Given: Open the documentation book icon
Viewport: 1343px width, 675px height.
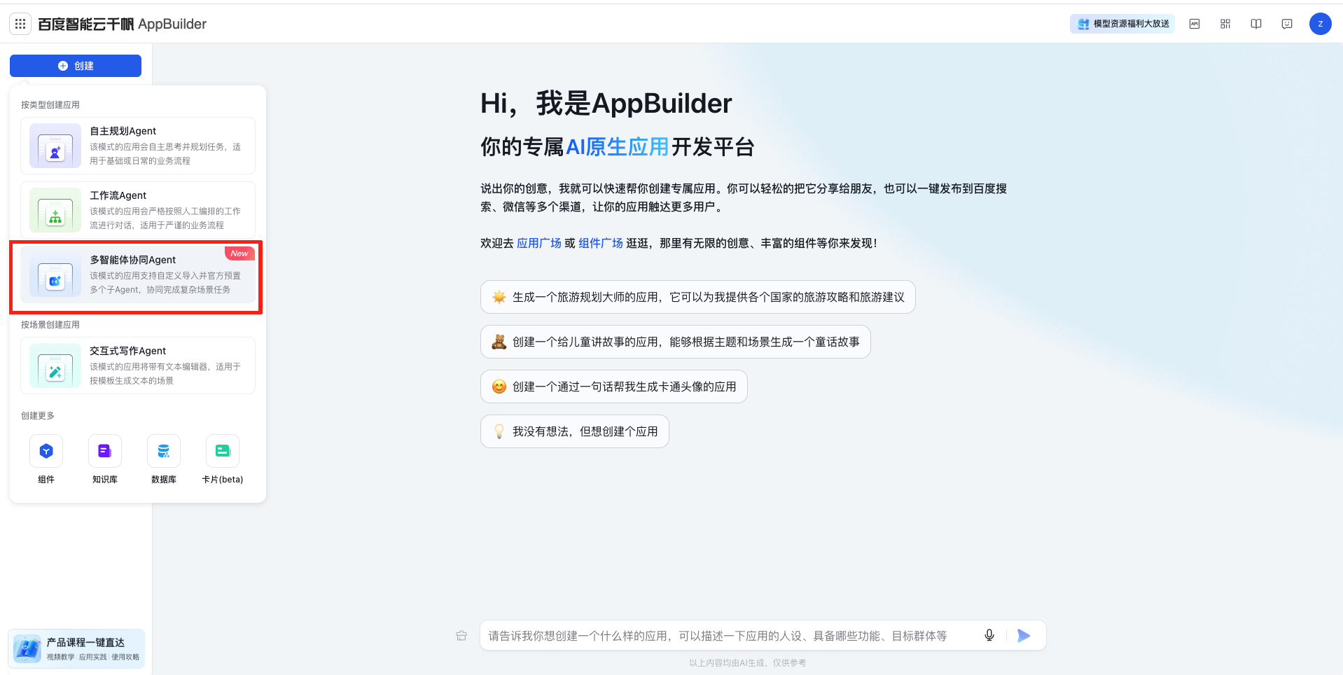Looking at the screenshot, I should point(1256,24).
